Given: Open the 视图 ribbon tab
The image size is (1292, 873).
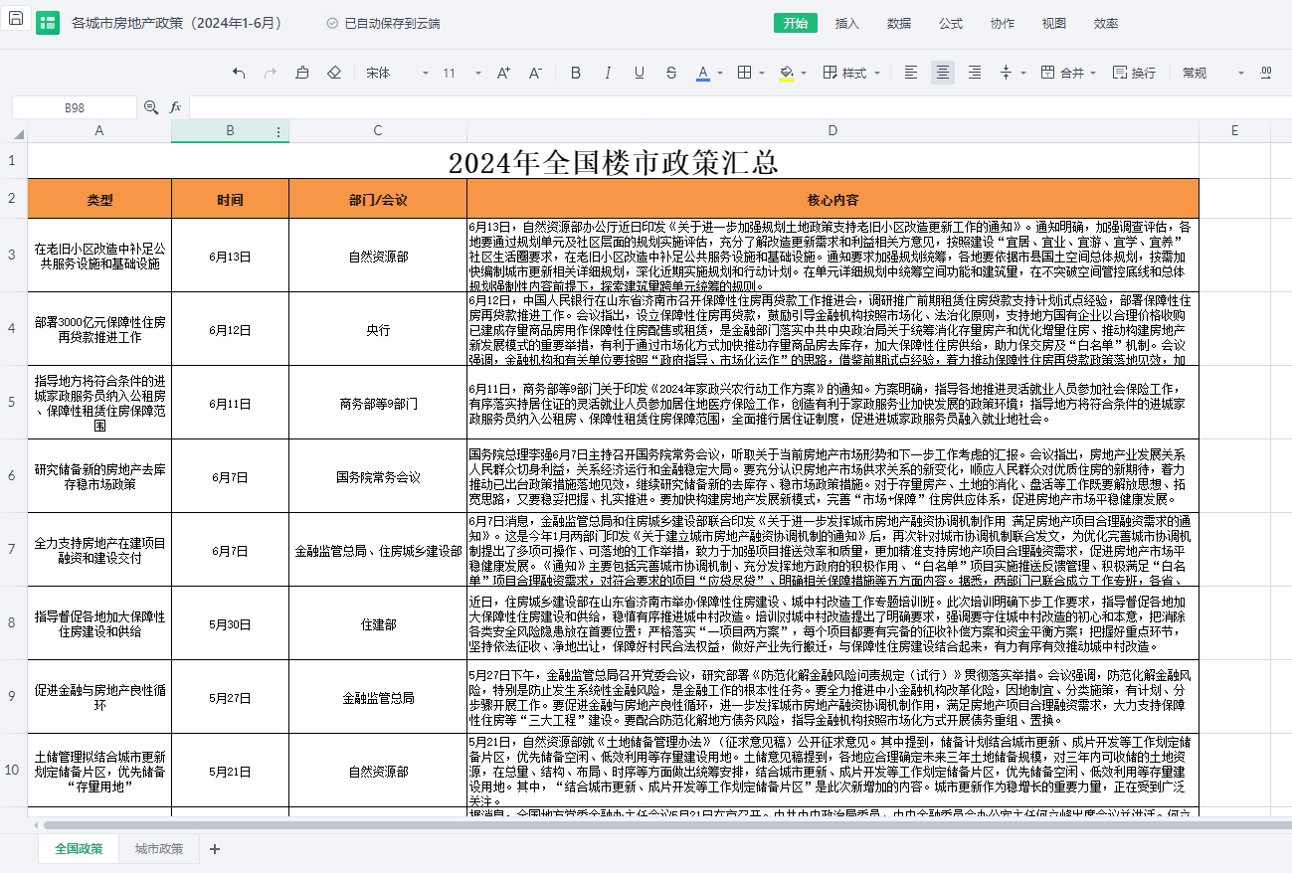Looking at the screenshot, I should click(1054, 23).
